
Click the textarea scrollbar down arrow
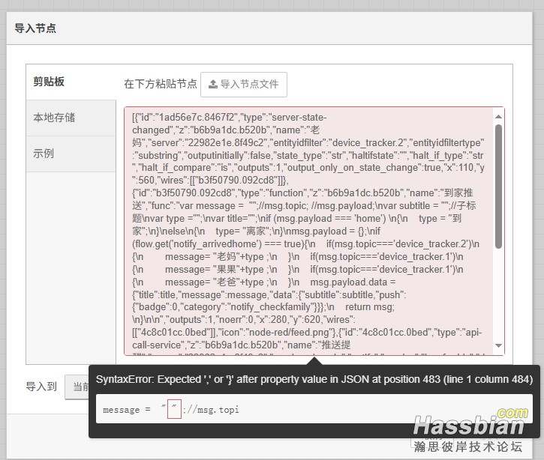click(x=498, y=345)
